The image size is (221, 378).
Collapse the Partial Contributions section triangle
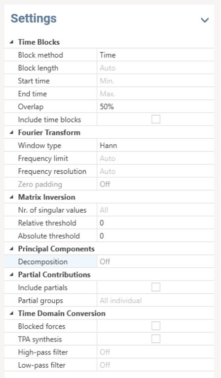(11, 275)
